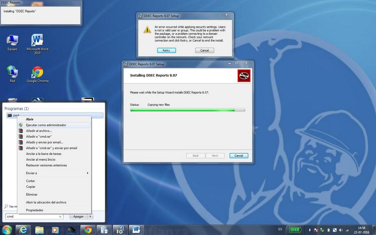Select Cortar in the context menu
The width and height of the screenshot is (376, 235).
(54, 181)
